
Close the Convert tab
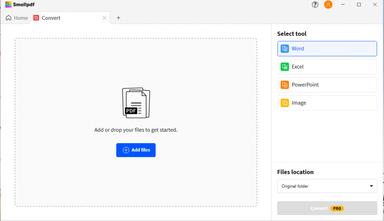tap(105, 18)
